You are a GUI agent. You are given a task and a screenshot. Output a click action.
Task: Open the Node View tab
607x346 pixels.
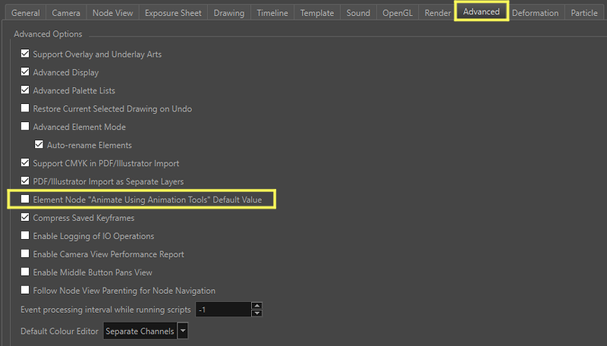(112, 13)
